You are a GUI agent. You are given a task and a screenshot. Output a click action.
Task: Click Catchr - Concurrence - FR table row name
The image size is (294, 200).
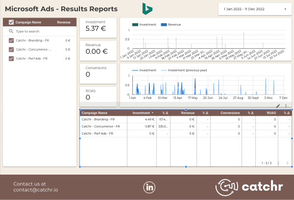tap(100, 126)
